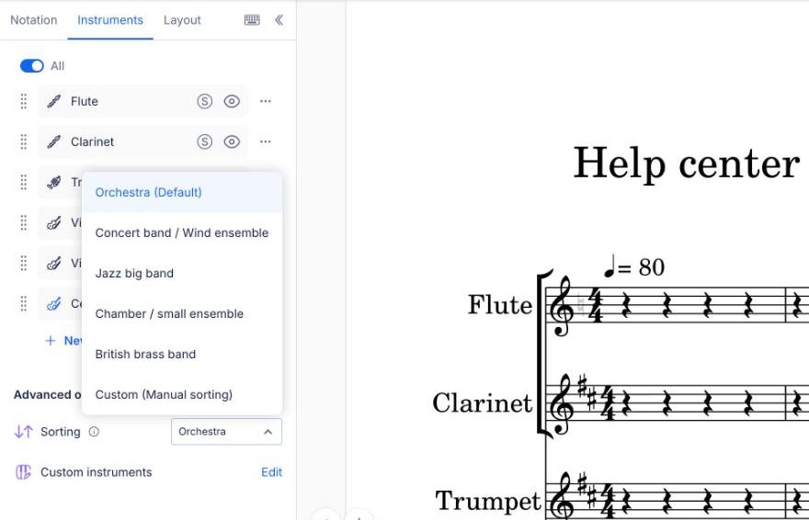
Task: Grab the Clarinet row drag handle
Action: [24, 141]
